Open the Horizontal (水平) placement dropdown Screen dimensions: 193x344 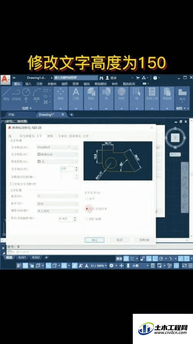pos(58,204)
